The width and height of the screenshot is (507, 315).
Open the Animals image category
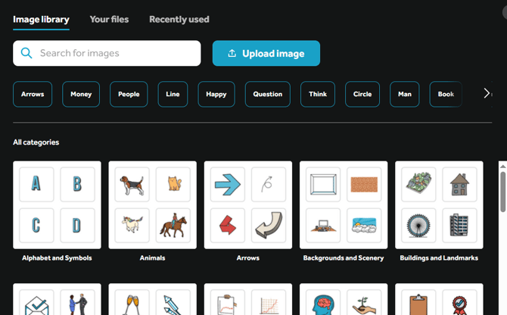tap(152, 205)
